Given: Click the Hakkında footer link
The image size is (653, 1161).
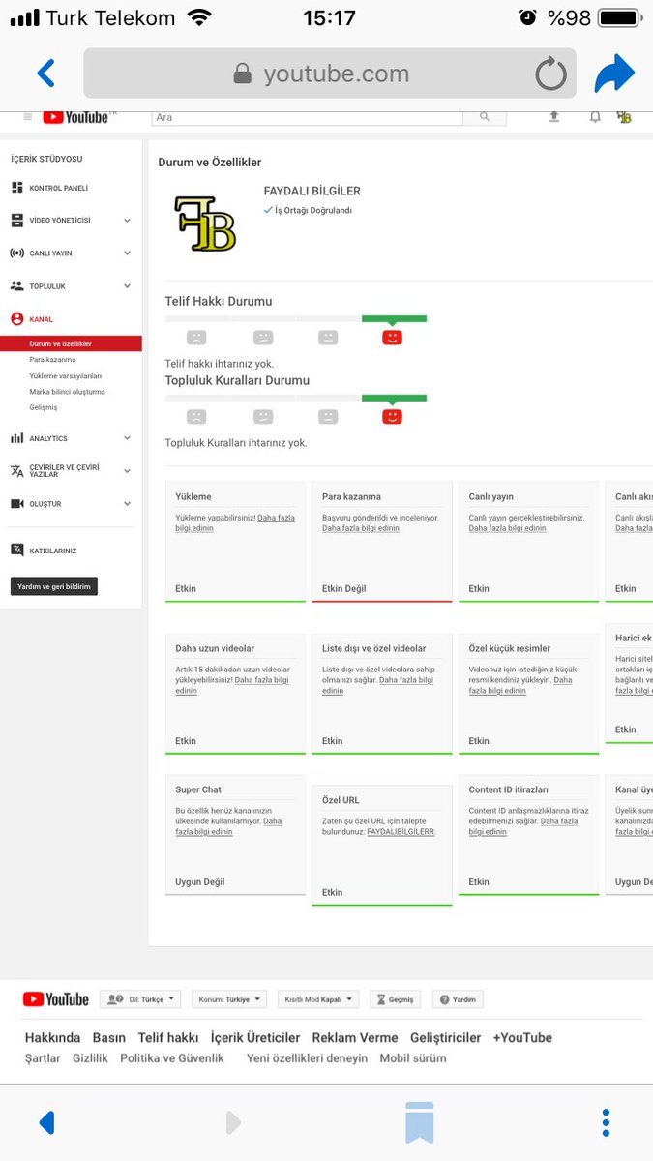Looking at the screenshot, I should [52, 1037].
